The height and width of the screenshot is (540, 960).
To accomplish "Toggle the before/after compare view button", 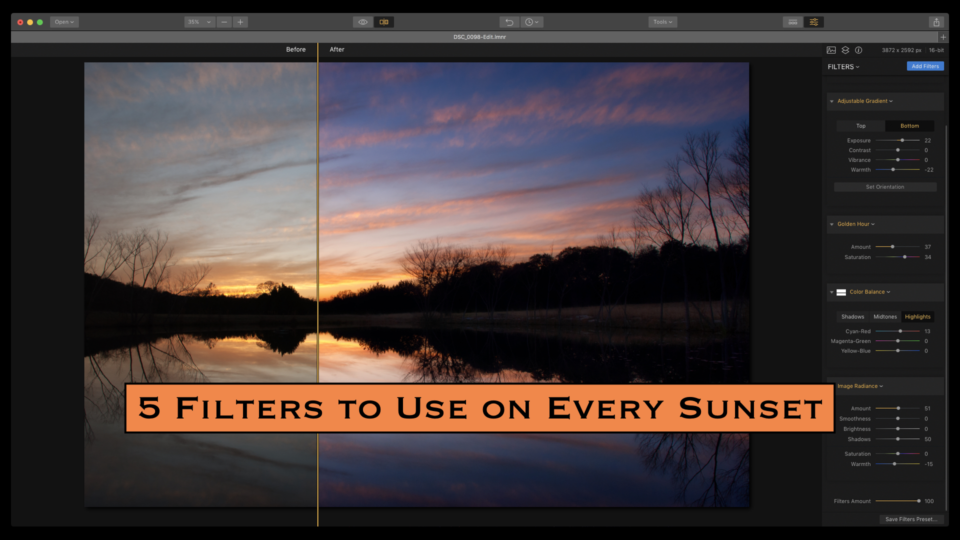I will pos(384,22).
